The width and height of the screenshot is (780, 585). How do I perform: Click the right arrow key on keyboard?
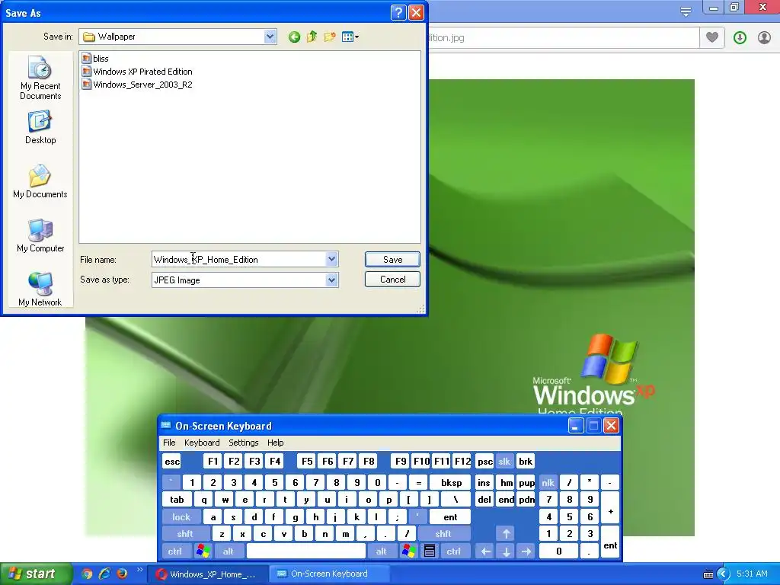point(526,551)
